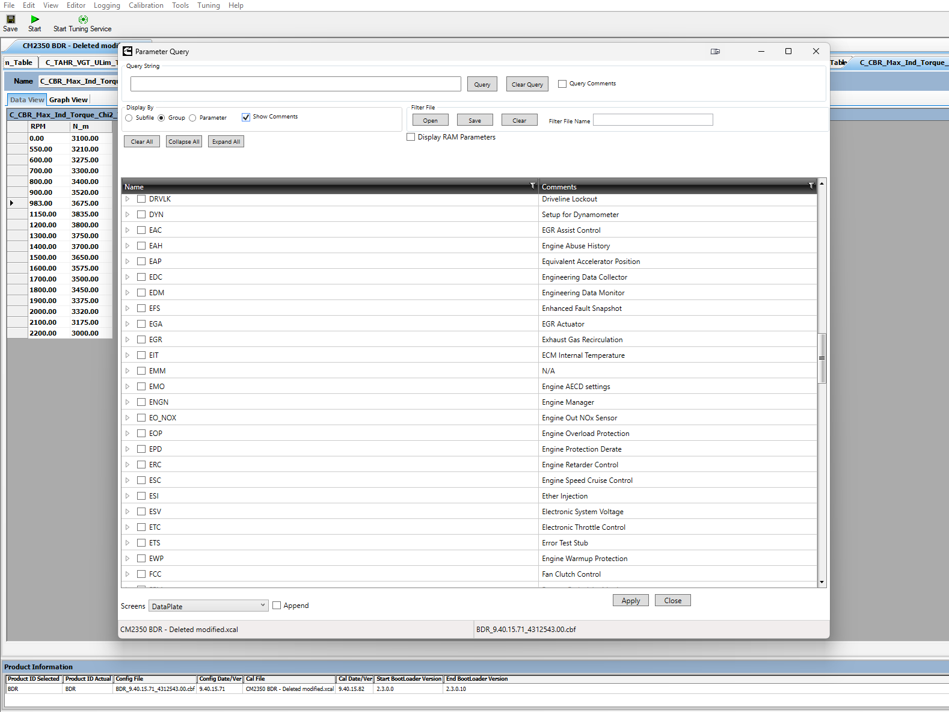Click the Filter File Open button
The image size is (949, 712).
(x=431, y=120)
